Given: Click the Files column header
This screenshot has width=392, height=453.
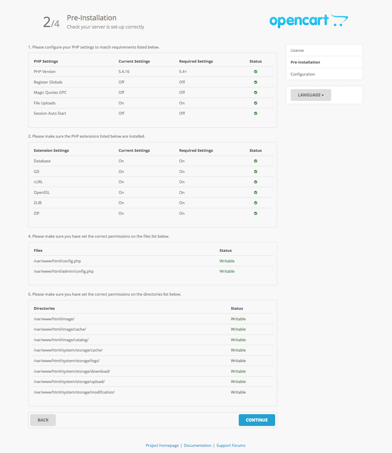Looking at the screenshot, I should (38, 251).
